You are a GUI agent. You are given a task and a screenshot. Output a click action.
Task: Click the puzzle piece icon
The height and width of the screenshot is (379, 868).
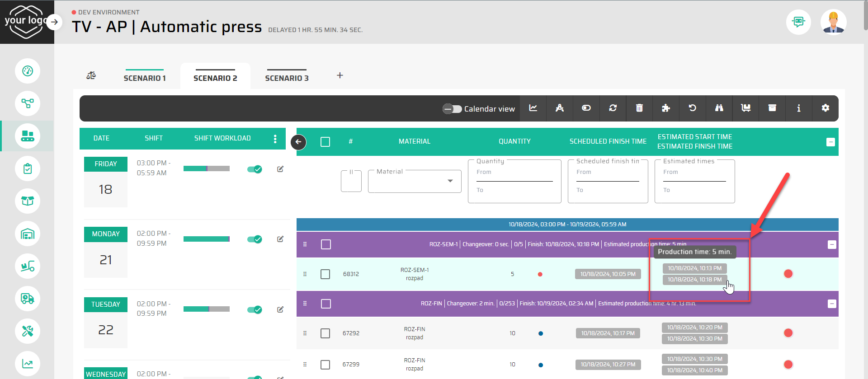pyautogui.click(x=665, y=108)
